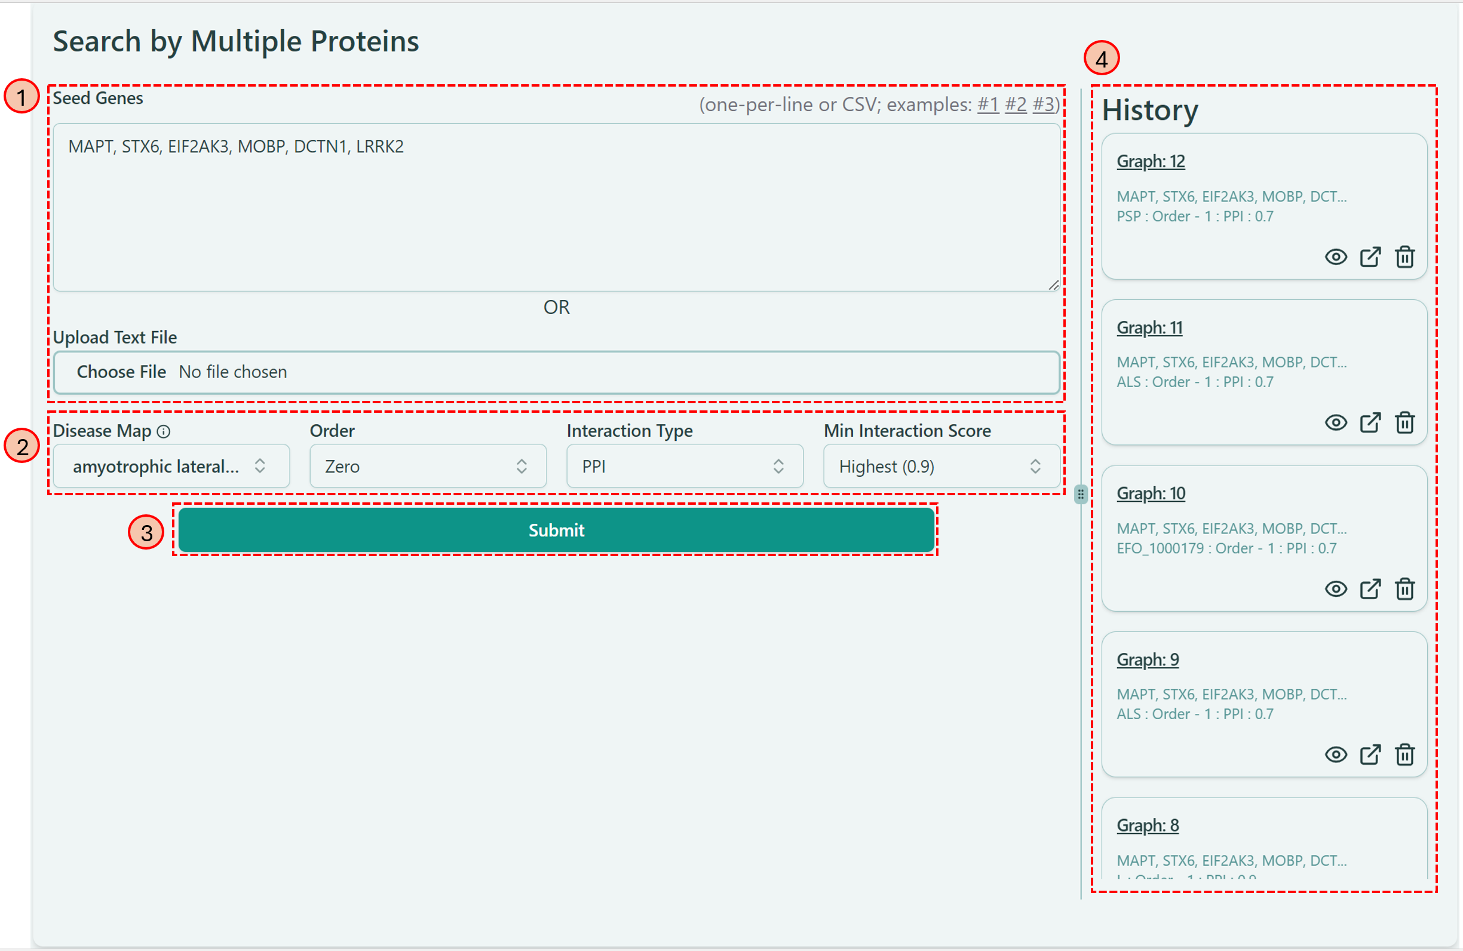Open the Graph: 10 history link
The width and height of the screenshot is (1463, 951).
click(x=1151, y=493)
